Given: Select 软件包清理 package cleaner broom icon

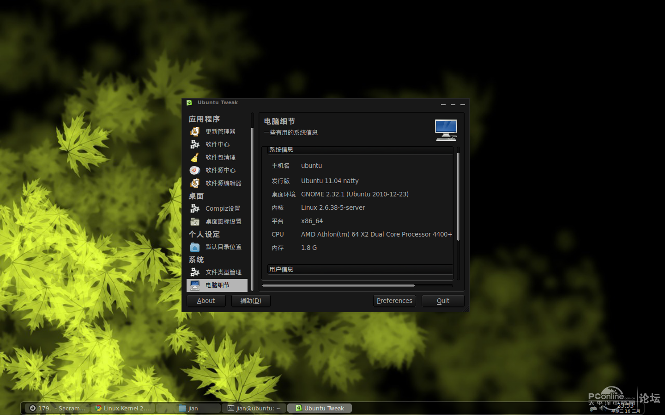Looking at the screenshot, I should click(x=195, y=158).
